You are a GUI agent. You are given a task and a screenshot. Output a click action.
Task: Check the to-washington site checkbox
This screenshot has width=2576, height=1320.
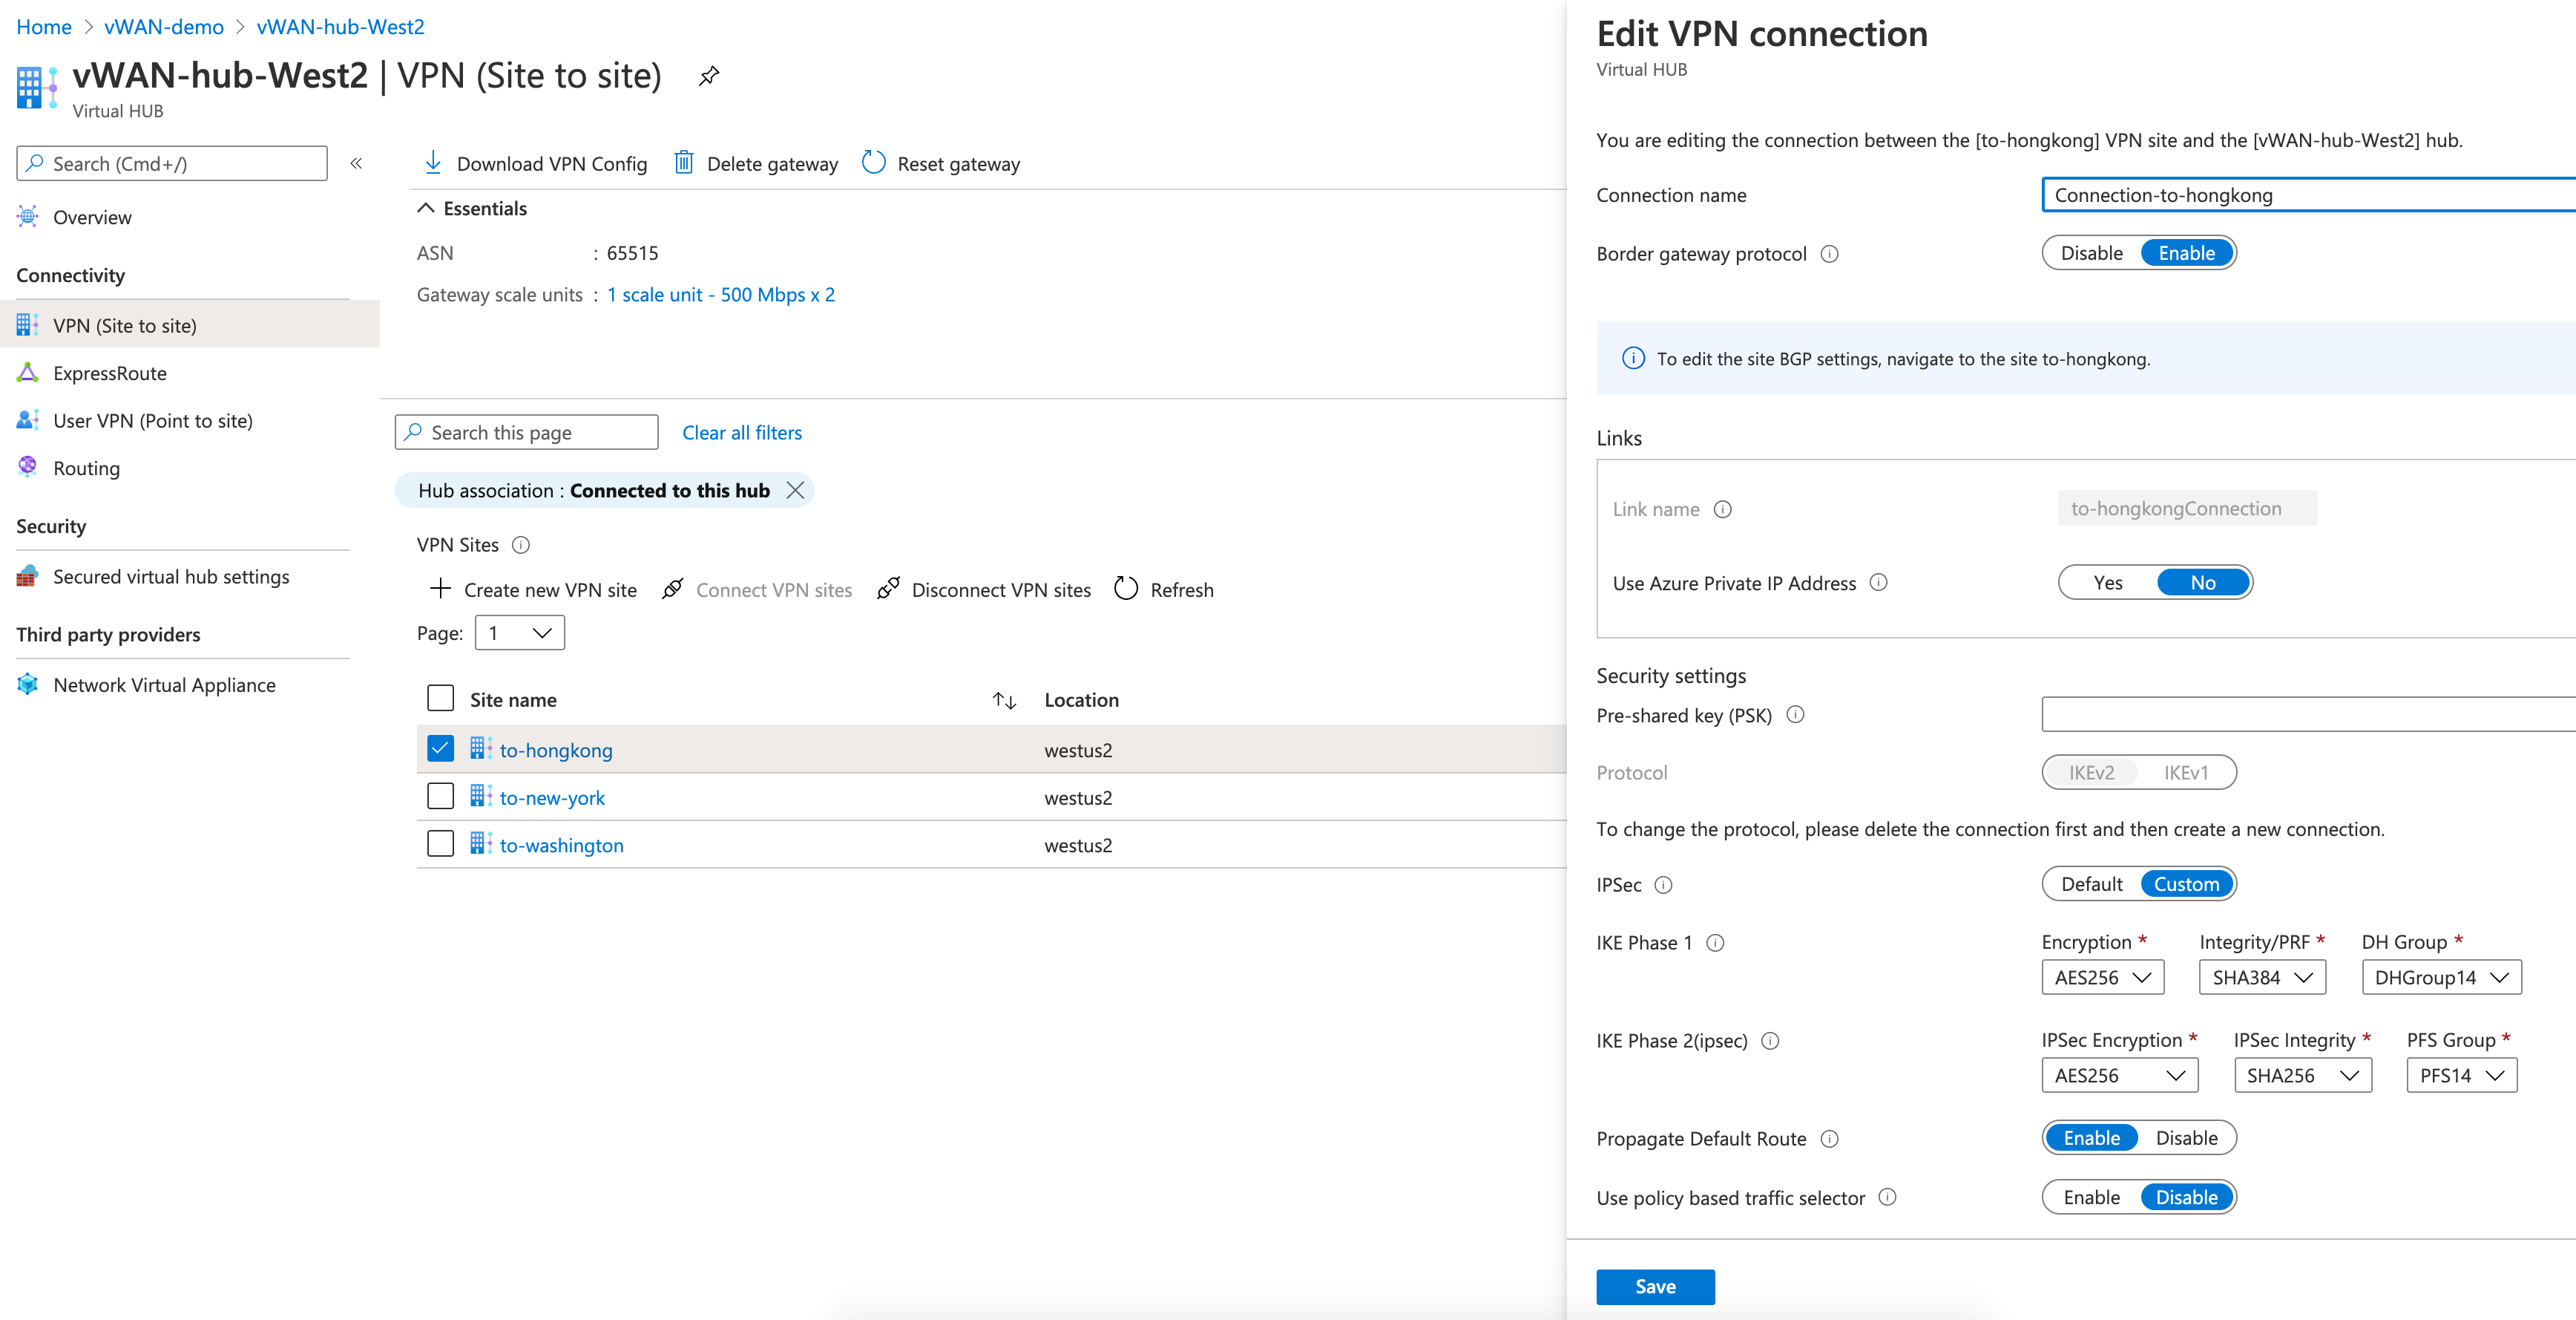440,843
